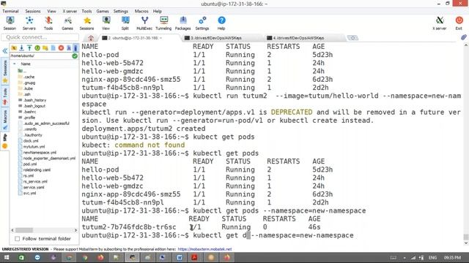Viewport: 469px width, 263px height.
Task: Click the Help question mark icon
Action: [x=221, y=23]
